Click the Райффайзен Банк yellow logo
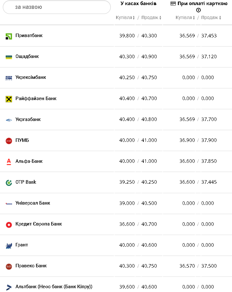232x292 pixels. point(9,99)
